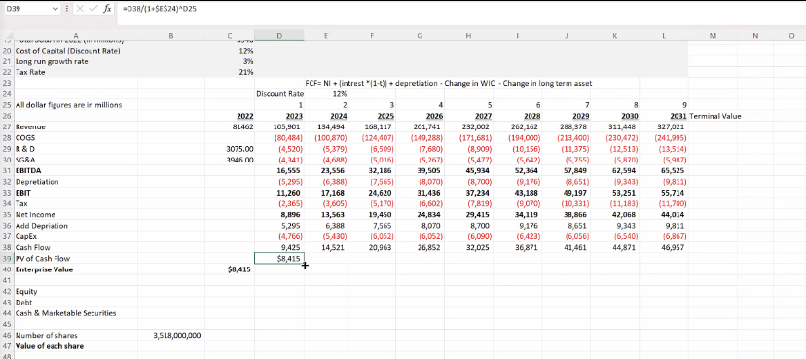Click the 'EBITDA' row label
The width and height of the screenshot is (806, 359).
click(76, 170)
